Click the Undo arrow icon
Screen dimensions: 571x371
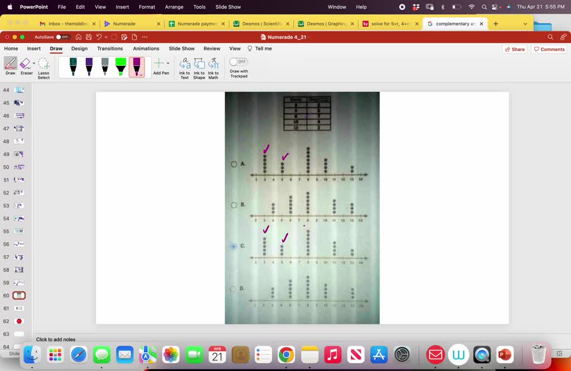99,37
